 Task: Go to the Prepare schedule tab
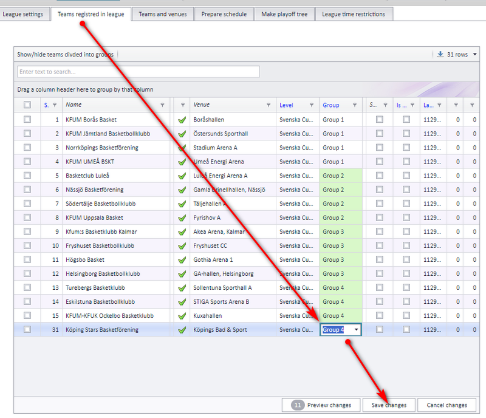[224, 14]
